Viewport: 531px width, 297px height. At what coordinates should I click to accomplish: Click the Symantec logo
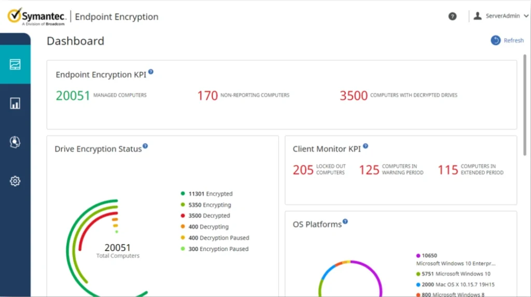click(37, 17)
